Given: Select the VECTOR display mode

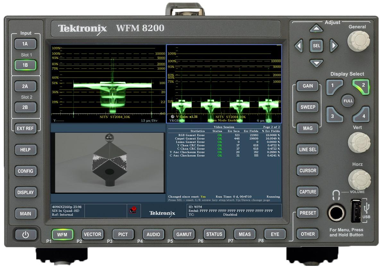Looking at the screenshot, I should pos(92,234).
